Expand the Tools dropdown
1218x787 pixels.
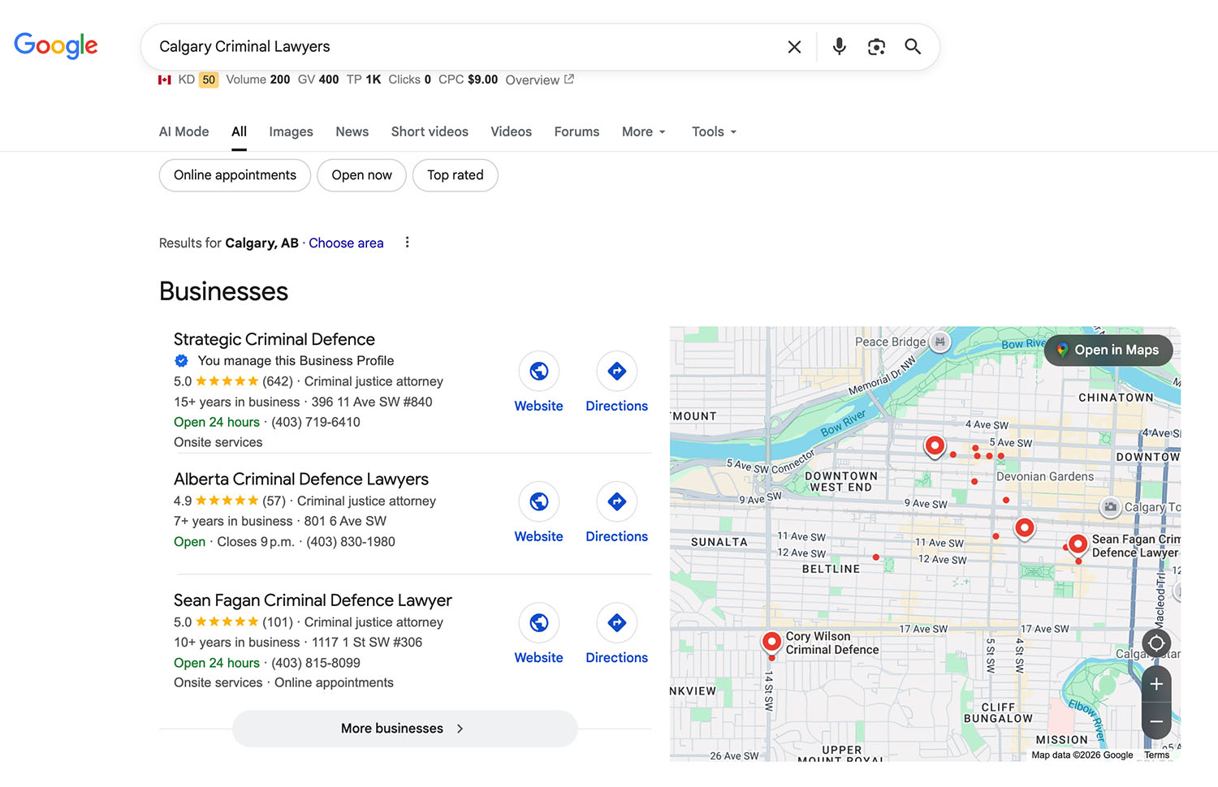(x=712, y=131)
